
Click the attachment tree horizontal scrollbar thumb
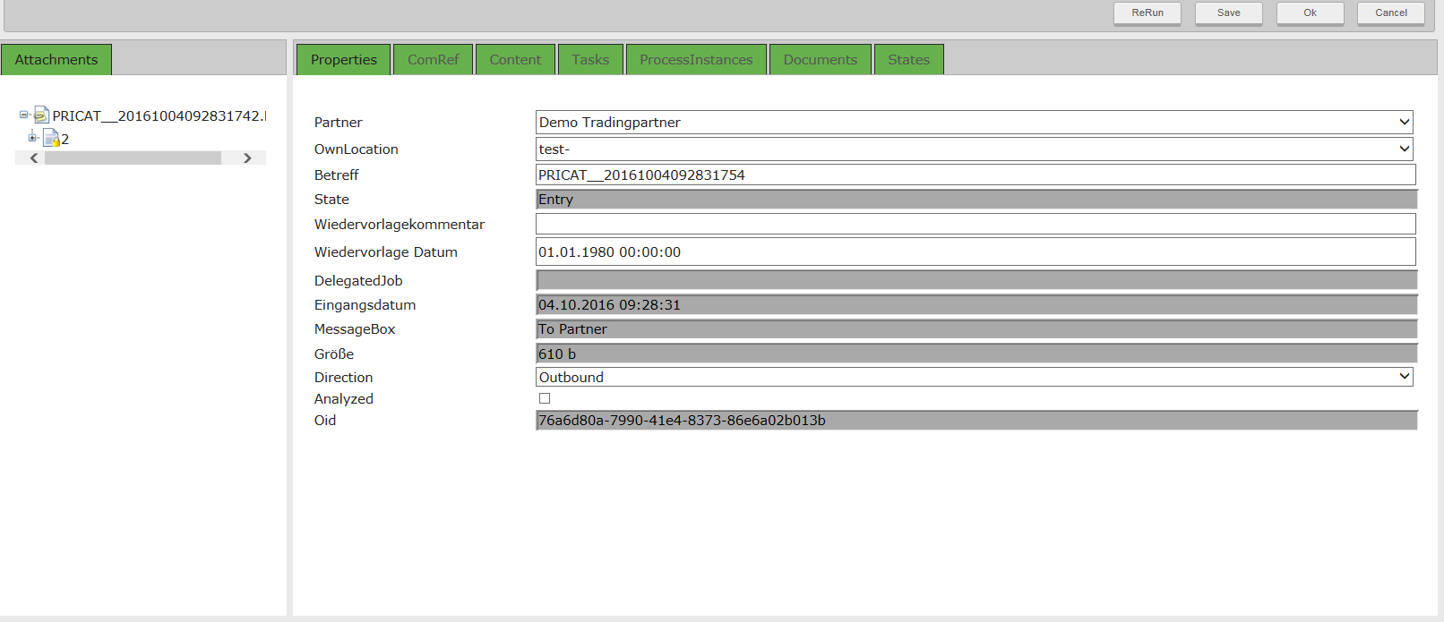[133, 158]
